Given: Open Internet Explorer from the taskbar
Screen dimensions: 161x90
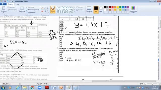Looking at the screenshot, I should 18,88.
